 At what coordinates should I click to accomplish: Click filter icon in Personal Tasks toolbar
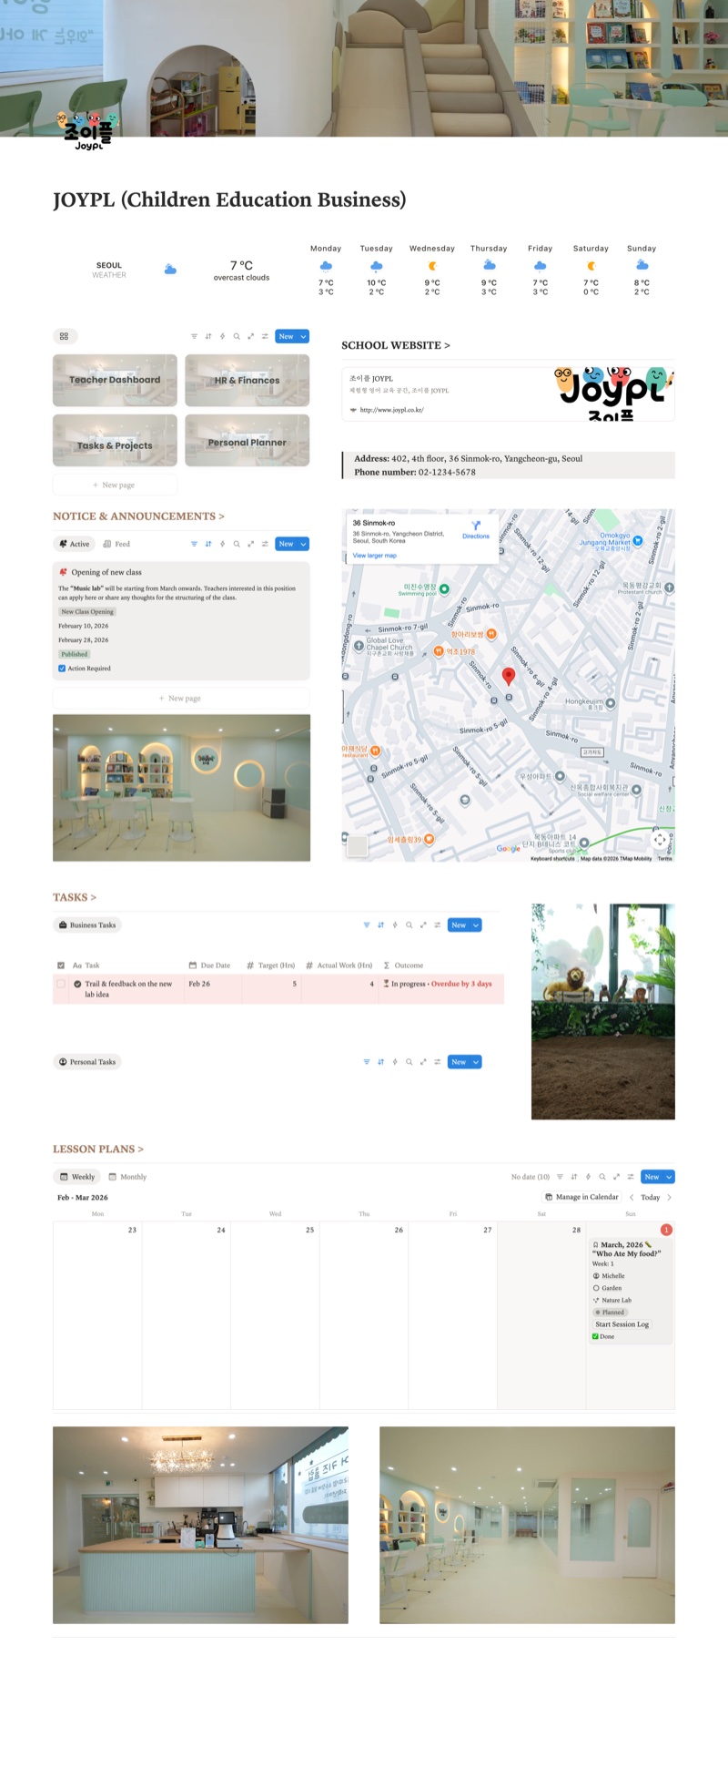tap(367, 1062)
